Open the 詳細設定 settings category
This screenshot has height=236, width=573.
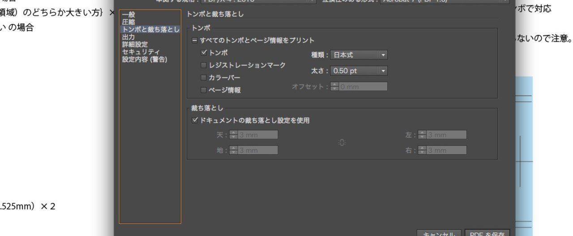pyautogui.click(x=135, y=44)
